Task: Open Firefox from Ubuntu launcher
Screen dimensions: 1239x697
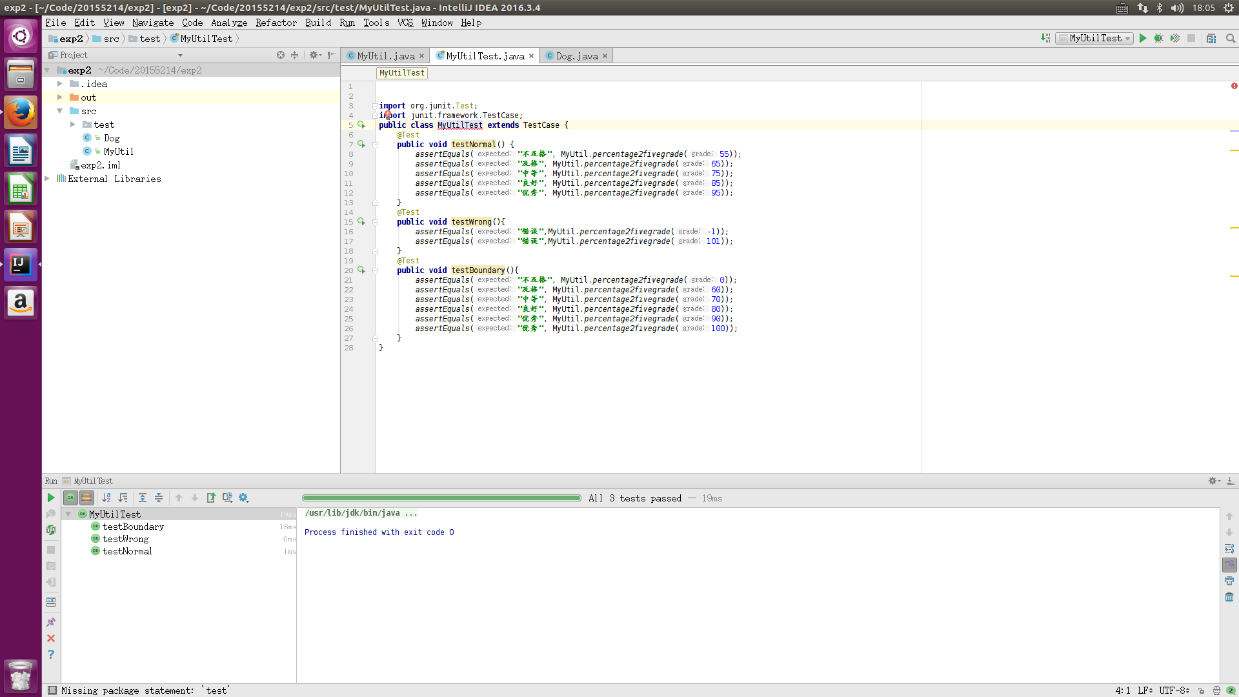Action: tap(21, 112)
